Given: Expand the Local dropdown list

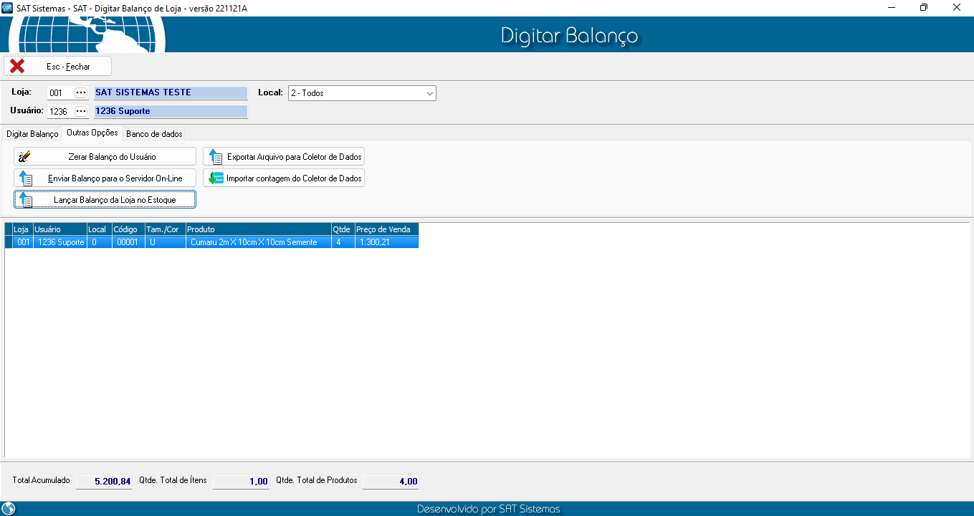Looking at the screenshot, I should coord(429,93).
